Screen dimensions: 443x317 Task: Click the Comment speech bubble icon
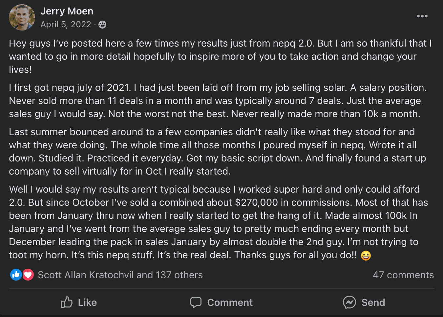(196, 302)
